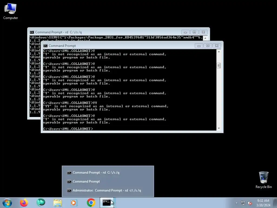Screen dimensions: 277x208
Task: Open Windows Explorer from the taskbar
Action: click(x=58, y=203)
